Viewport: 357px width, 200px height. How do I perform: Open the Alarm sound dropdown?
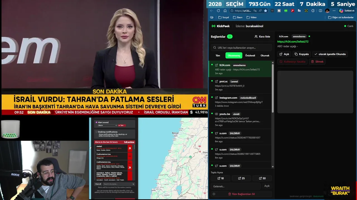tap(107, 125)
